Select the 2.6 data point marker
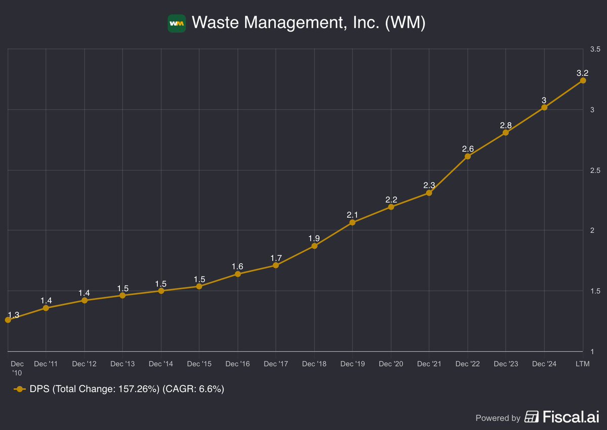 pyautogui.click(x=467, y=157)
